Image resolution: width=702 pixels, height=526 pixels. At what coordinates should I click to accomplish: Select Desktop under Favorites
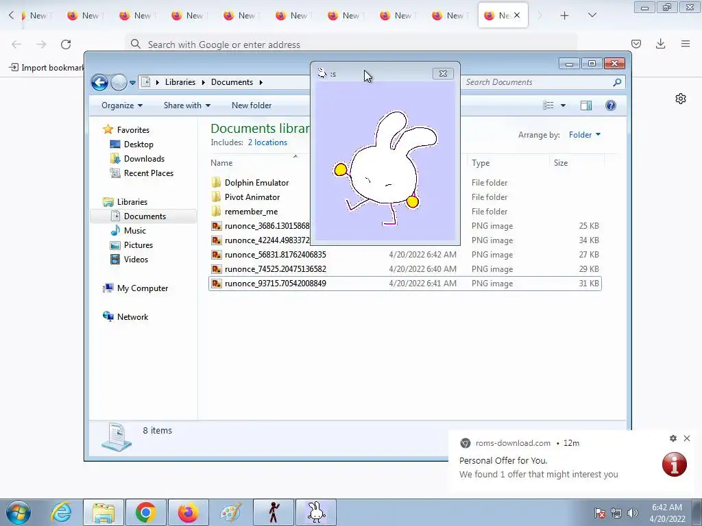click(138, 145)
